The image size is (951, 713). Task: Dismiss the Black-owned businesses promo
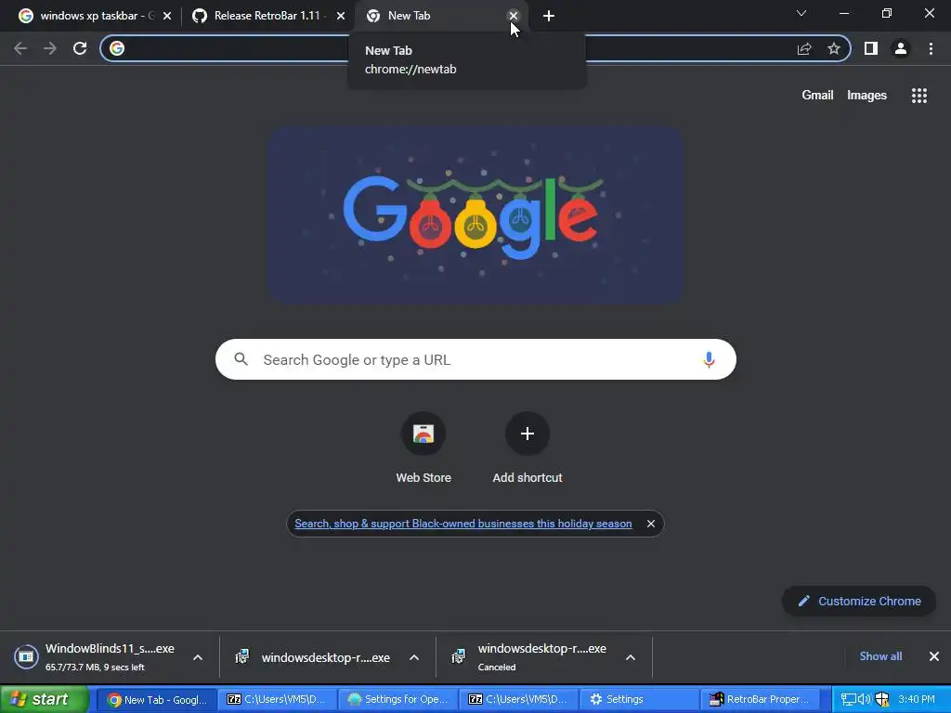[651, 524]
